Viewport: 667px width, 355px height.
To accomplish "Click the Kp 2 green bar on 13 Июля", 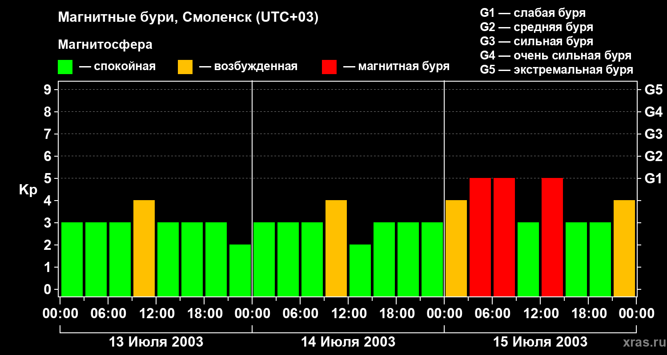I will tap(240, 270).
